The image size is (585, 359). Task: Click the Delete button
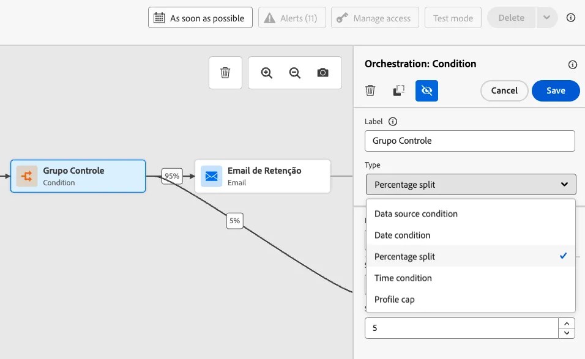(512, 18)
